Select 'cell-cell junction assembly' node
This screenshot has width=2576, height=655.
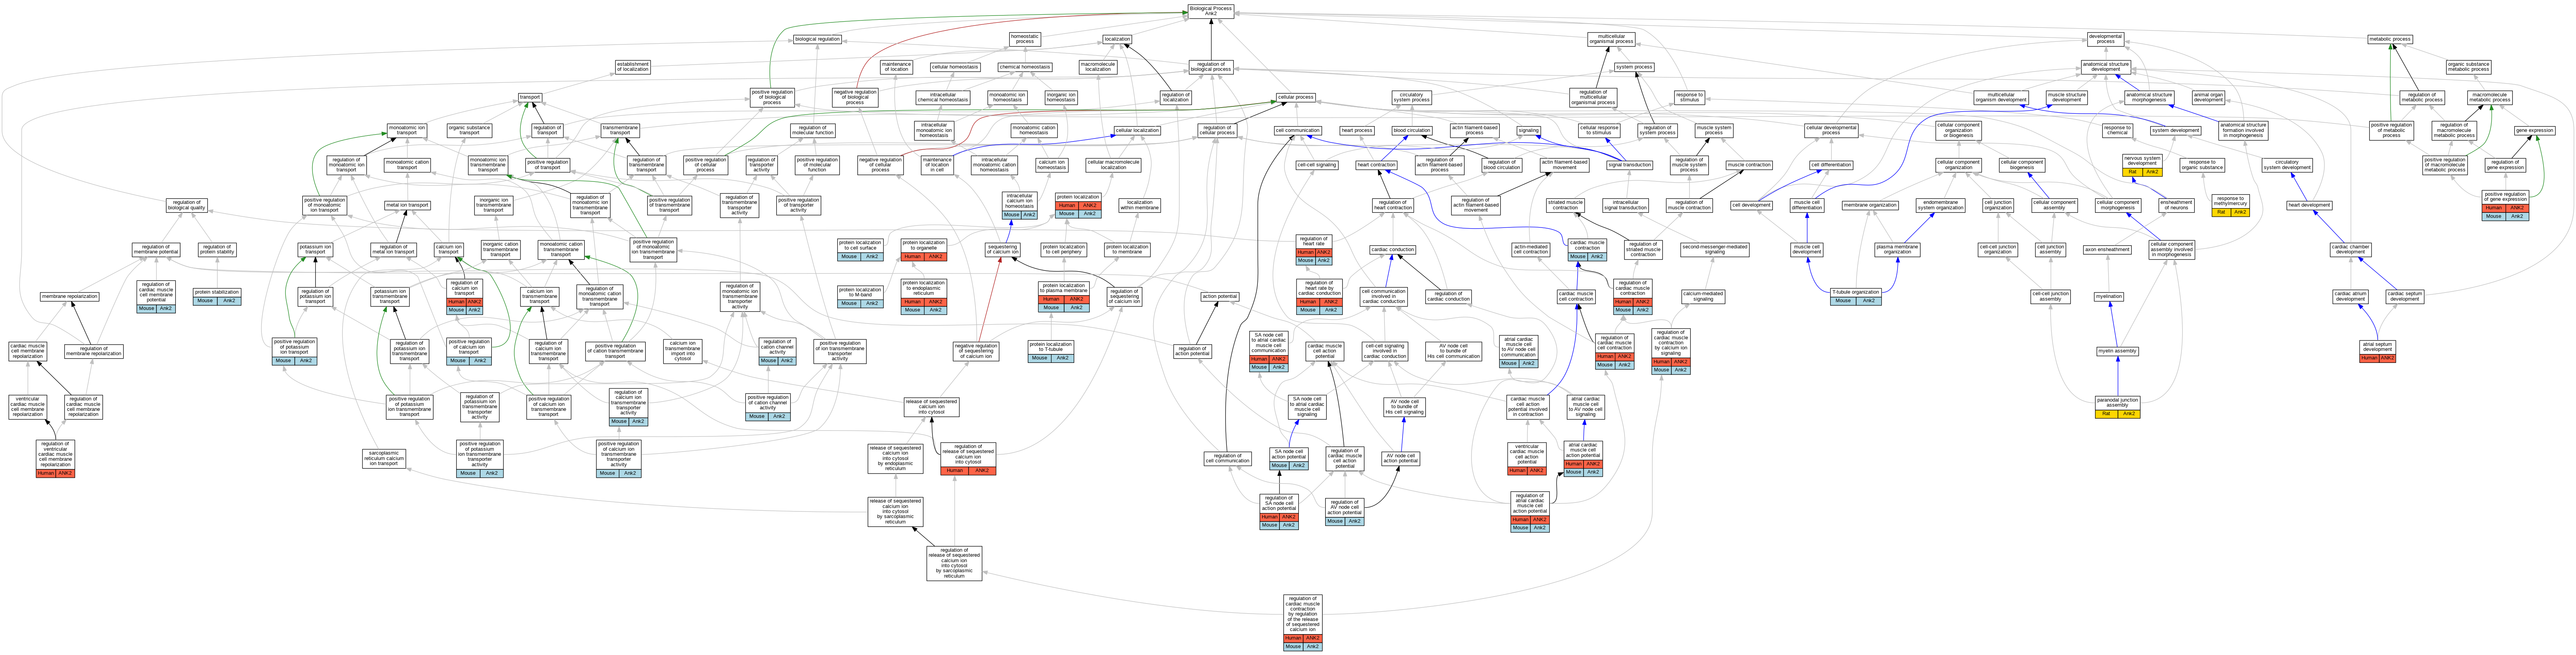click(x=2050, y=296)
